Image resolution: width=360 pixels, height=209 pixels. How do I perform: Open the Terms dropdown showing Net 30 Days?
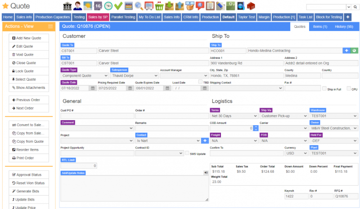click(234, 116)
